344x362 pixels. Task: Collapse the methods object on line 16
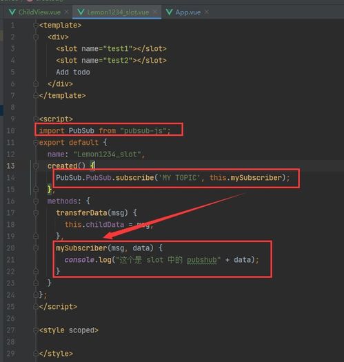[x=36, y=201]
